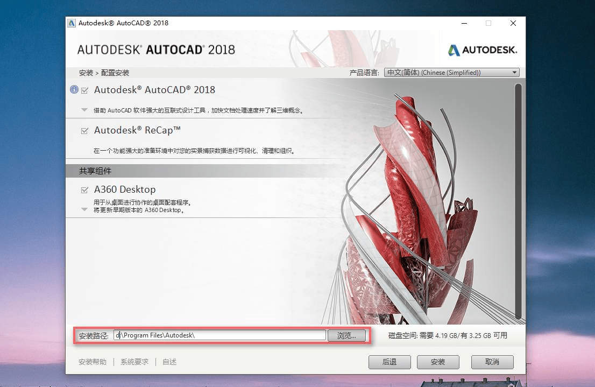The height and width of the screenshot is (387, 595).
Task: Open the 产品语言 product language dropdown
Action: 514,72
